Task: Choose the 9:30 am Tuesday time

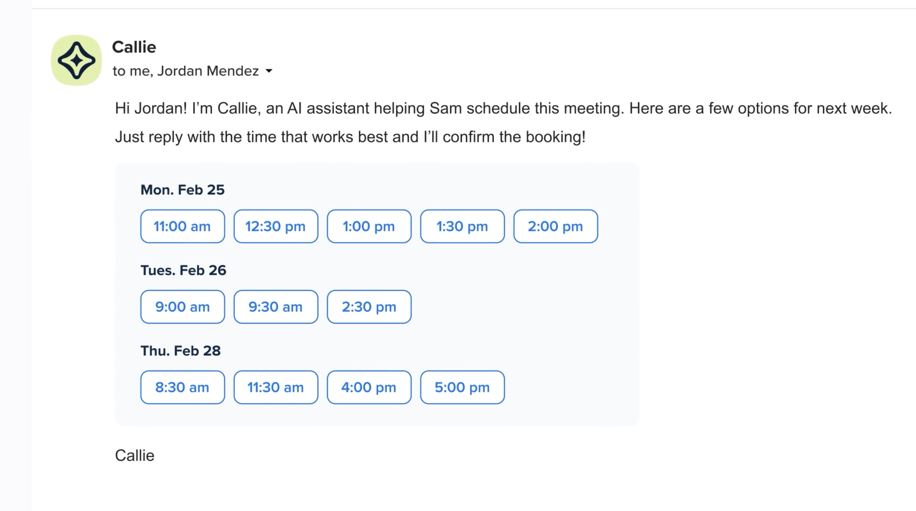Action: pyautogui.click(x=276, y=307)
